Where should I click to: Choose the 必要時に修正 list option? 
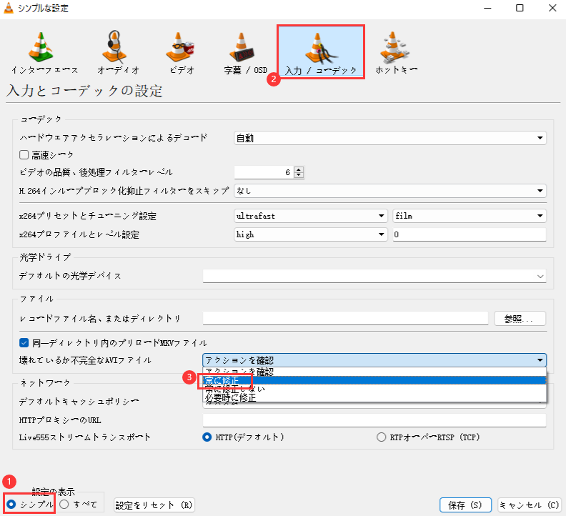[x=374, y=397]
